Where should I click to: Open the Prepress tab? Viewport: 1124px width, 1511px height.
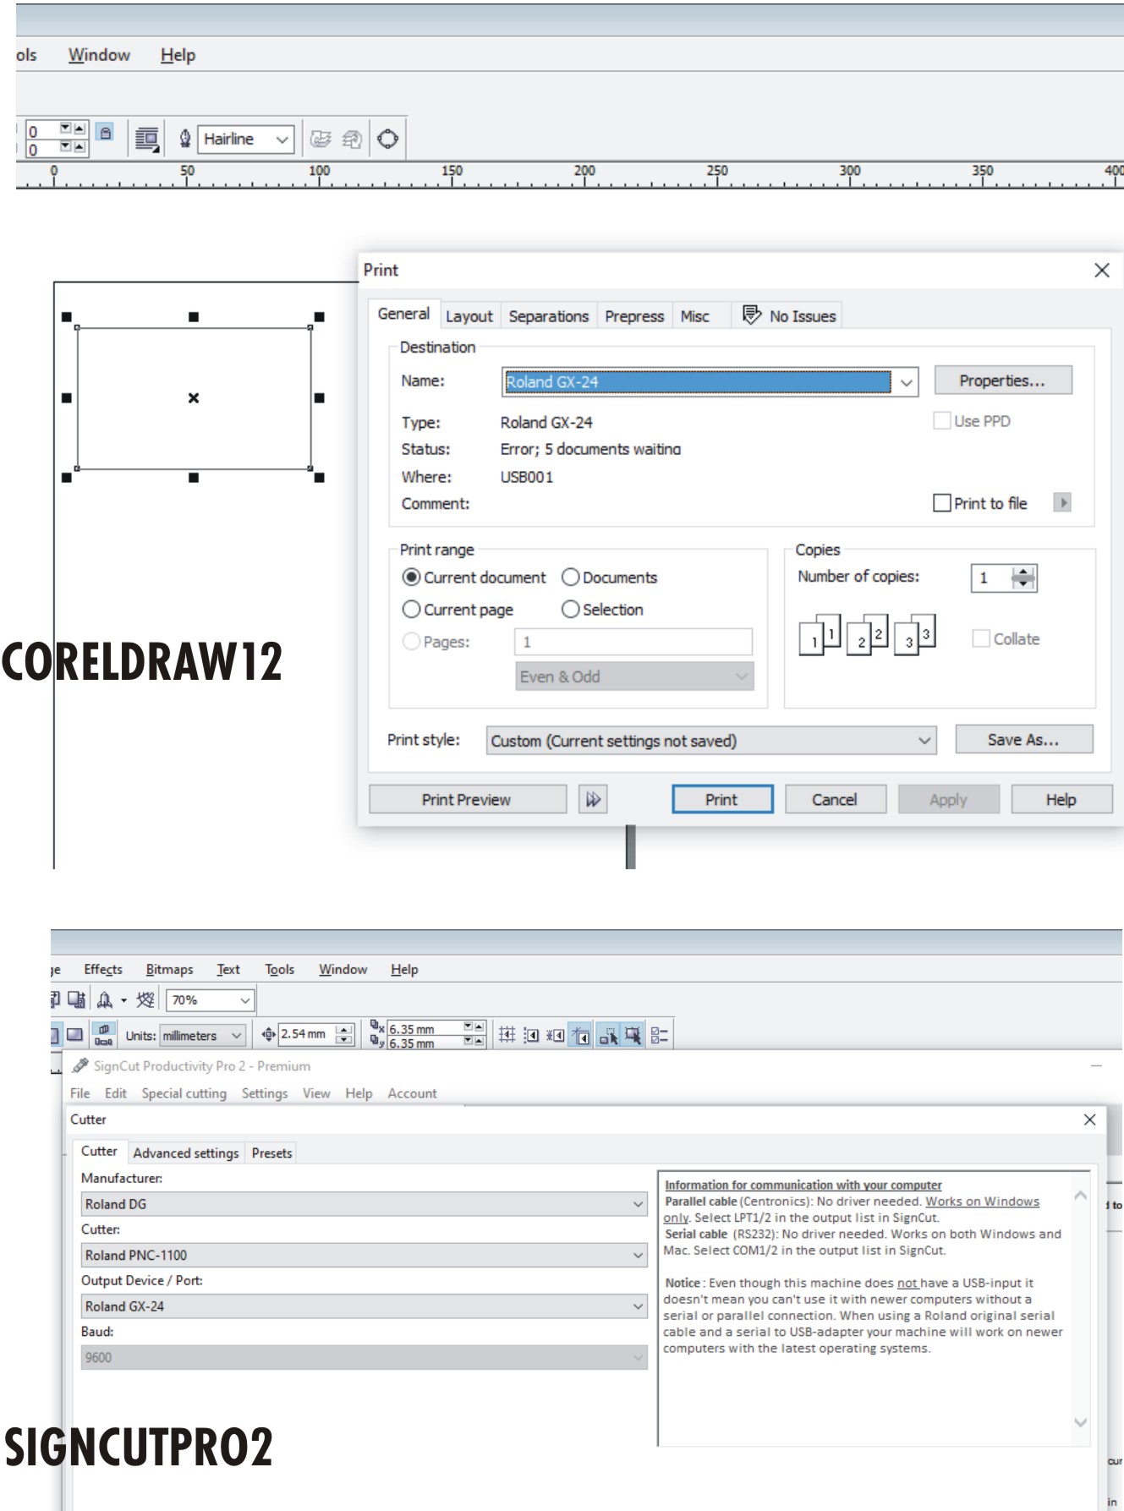[634, 315]
